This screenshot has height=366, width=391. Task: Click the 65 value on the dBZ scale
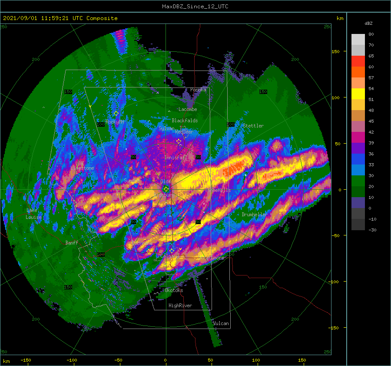(x=371, y=56)
